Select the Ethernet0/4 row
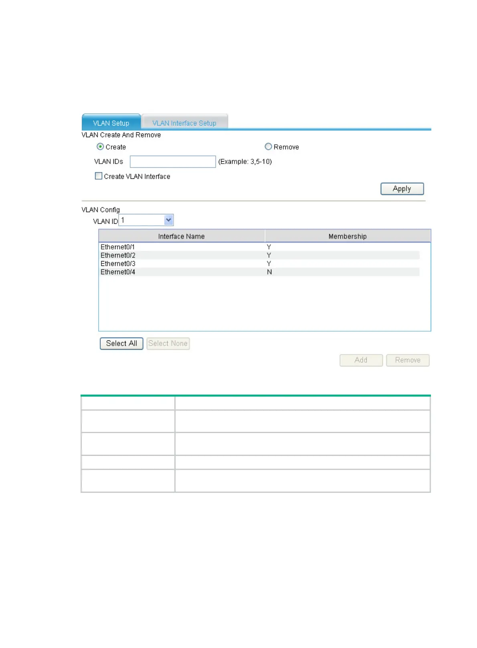The height and width of the screenshot is (648, 477). click(x=259, y=272)
